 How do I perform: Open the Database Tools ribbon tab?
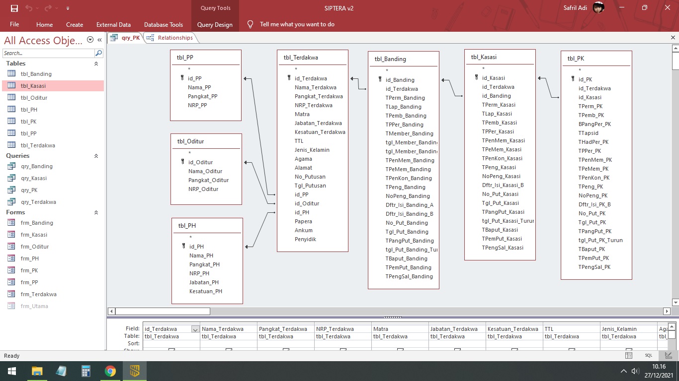click(x=164, y=24)
